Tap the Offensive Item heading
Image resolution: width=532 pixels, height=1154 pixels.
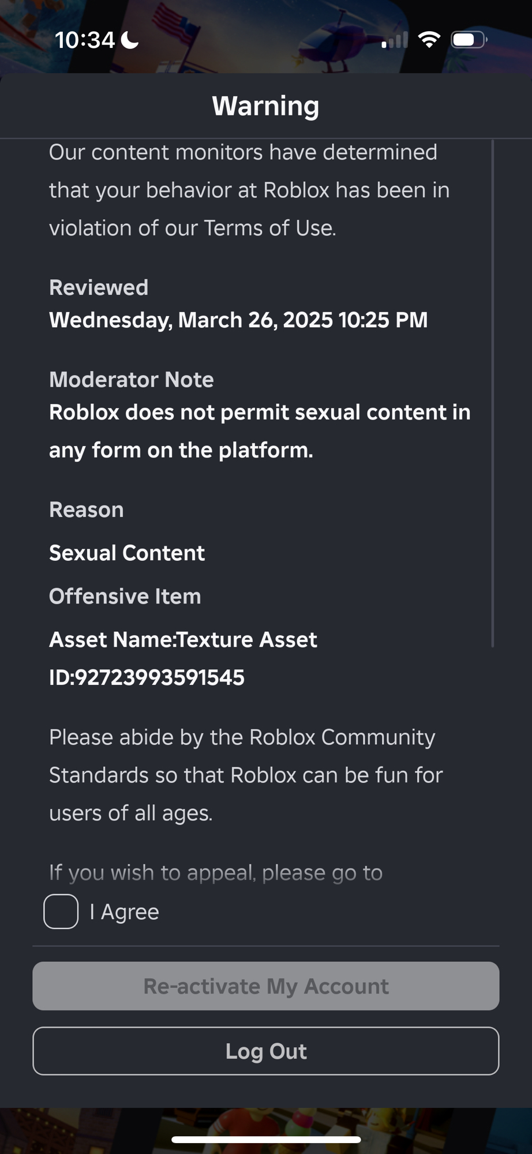[x=125, y=596]
